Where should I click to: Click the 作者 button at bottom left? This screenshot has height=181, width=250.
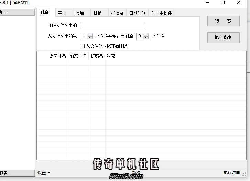pyautogui.click(x=17, y=173)
